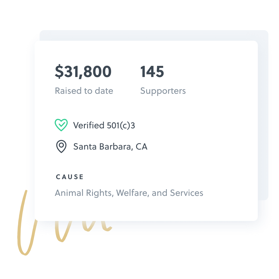Click Animal Rights, Welfare, and Services cause
Viewport: 279px width, 279px height.
tap(129, 193)
